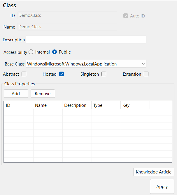Enable the Singleton checkbox
The image size is (177, 195).
tap(104, 74)
